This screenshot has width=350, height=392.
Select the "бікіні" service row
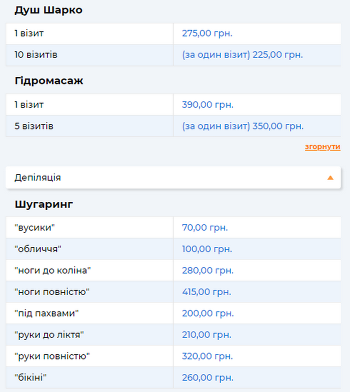pos(34,378)
